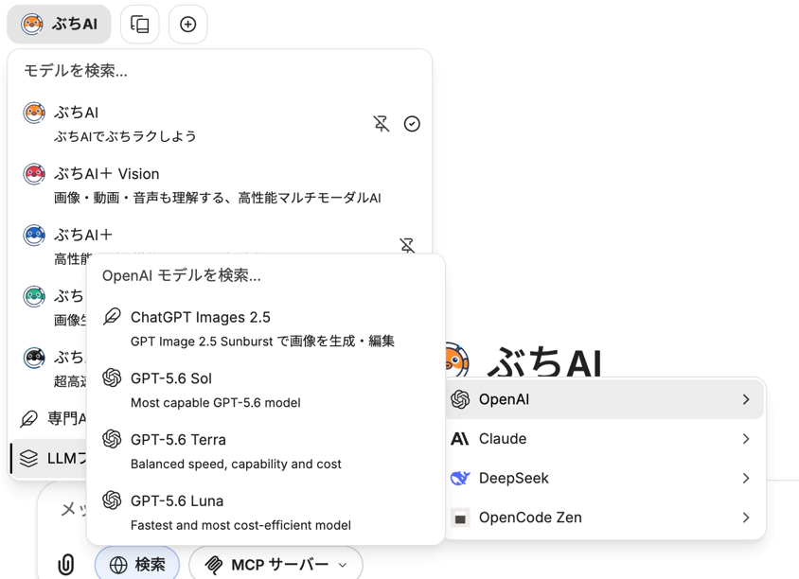Open the OpenAI provider submenu

pyautogui.click(x=605, y=399)
